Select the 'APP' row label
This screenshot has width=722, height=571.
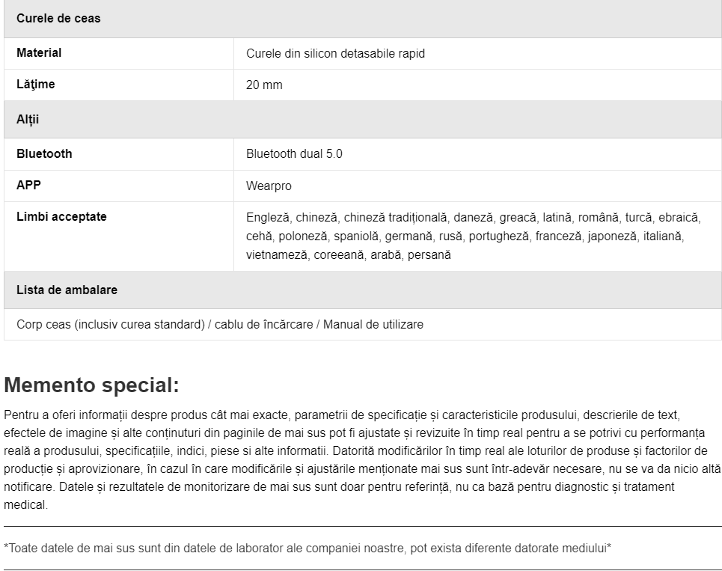28,185
